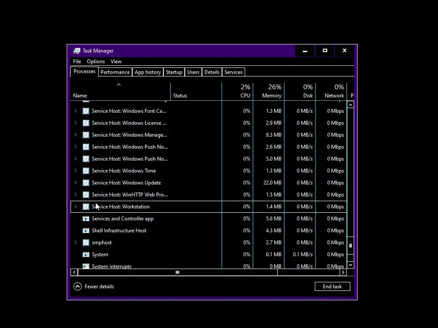Sort by the Status column header
This screenshot has width=438, height=328.
click(x=196, y=91)
